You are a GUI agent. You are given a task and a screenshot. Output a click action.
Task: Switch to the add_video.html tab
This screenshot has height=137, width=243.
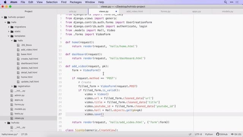(x=134, y=11)
